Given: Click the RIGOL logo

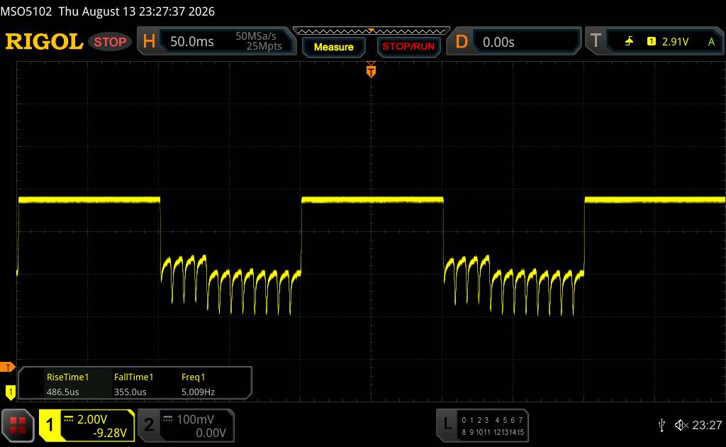Looking at the screenshot, I should [x=44, y=42].
